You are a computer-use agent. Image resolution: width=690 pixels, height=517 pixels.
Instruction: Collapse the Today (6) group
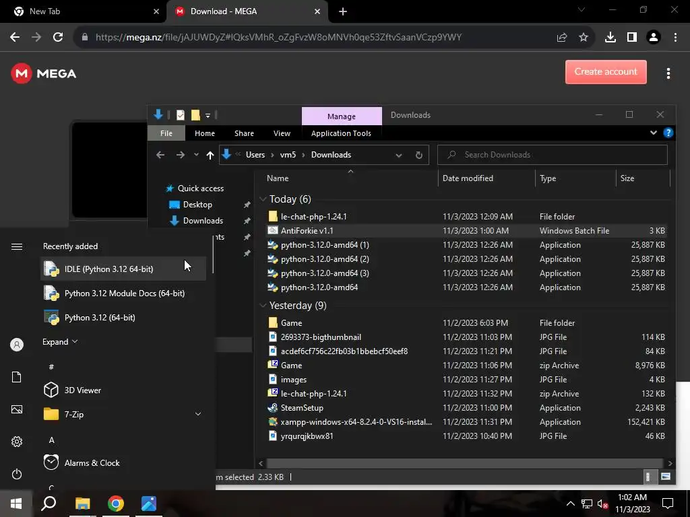263,199
